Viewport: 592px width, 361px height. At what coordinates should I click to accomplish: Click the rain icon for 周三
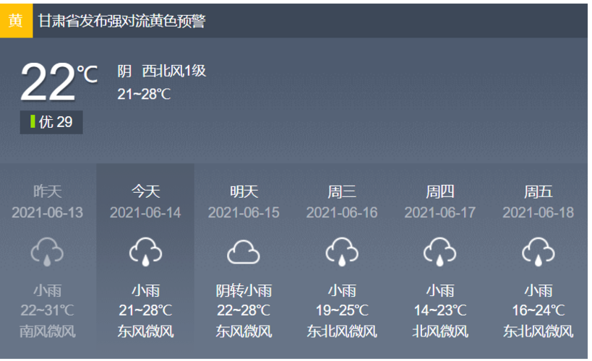(x=342, y=252)
